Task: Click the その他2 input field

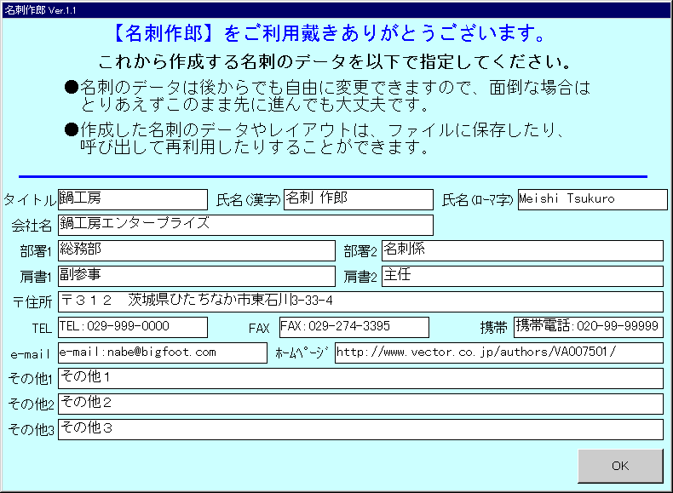Action: [x=360, y=404]
